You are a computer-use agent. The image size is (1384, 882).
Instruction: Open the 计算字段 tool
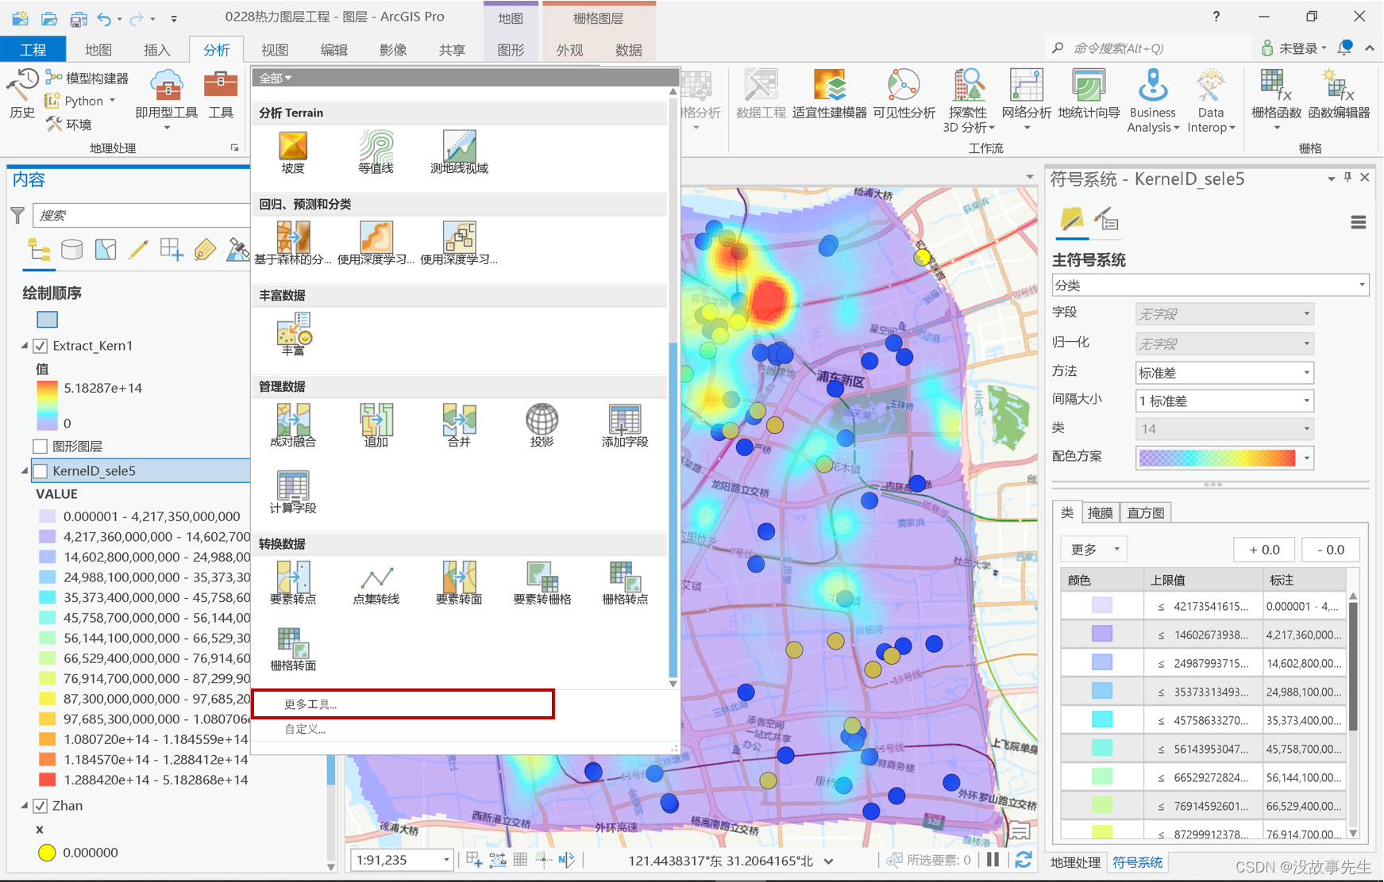(x=293, y=492)
